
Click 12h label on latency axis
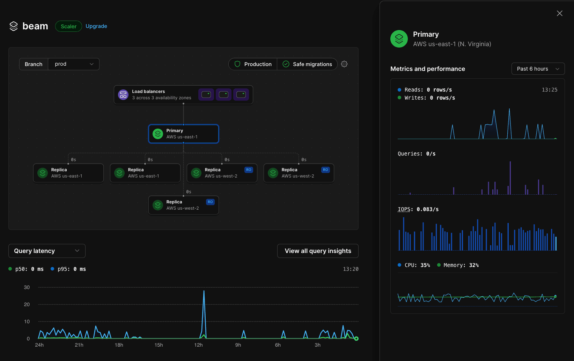pos(198,345)
